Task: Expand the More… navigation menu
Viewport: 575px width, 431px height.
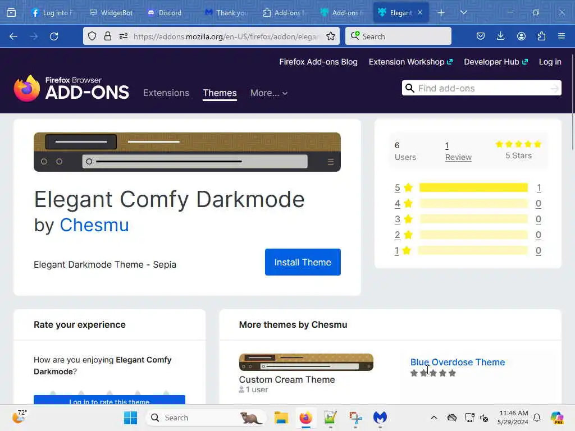Action: click(x=269, y=93)
